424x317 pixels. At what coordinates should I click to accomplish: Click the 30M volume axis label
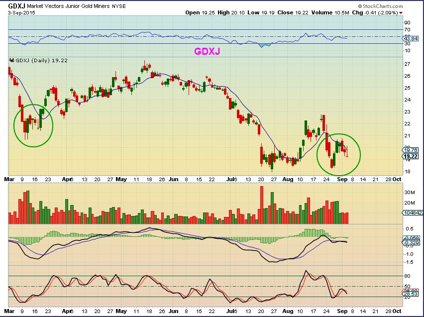tap(410, 192)
